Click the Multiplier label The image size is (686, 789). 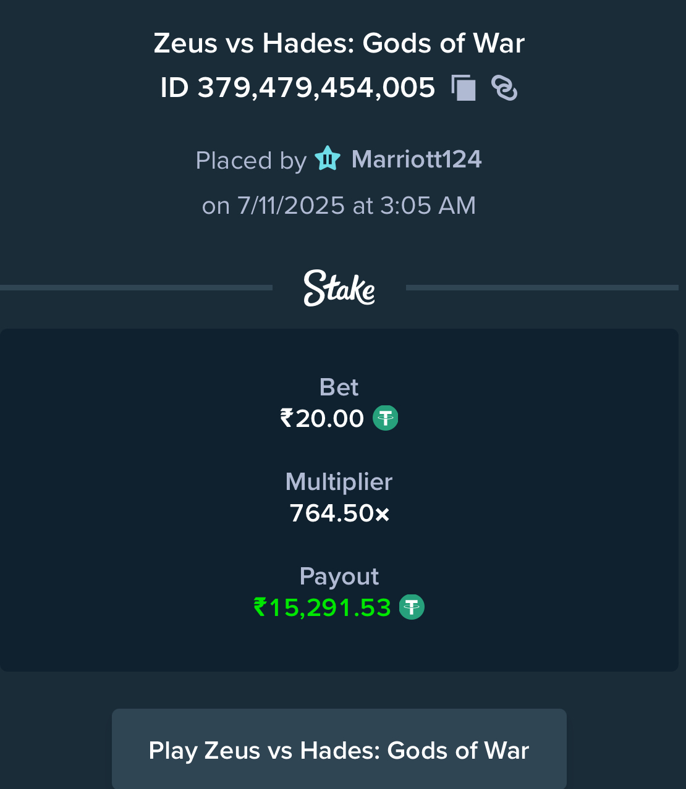pyautogui.click(x=339, y=482)
